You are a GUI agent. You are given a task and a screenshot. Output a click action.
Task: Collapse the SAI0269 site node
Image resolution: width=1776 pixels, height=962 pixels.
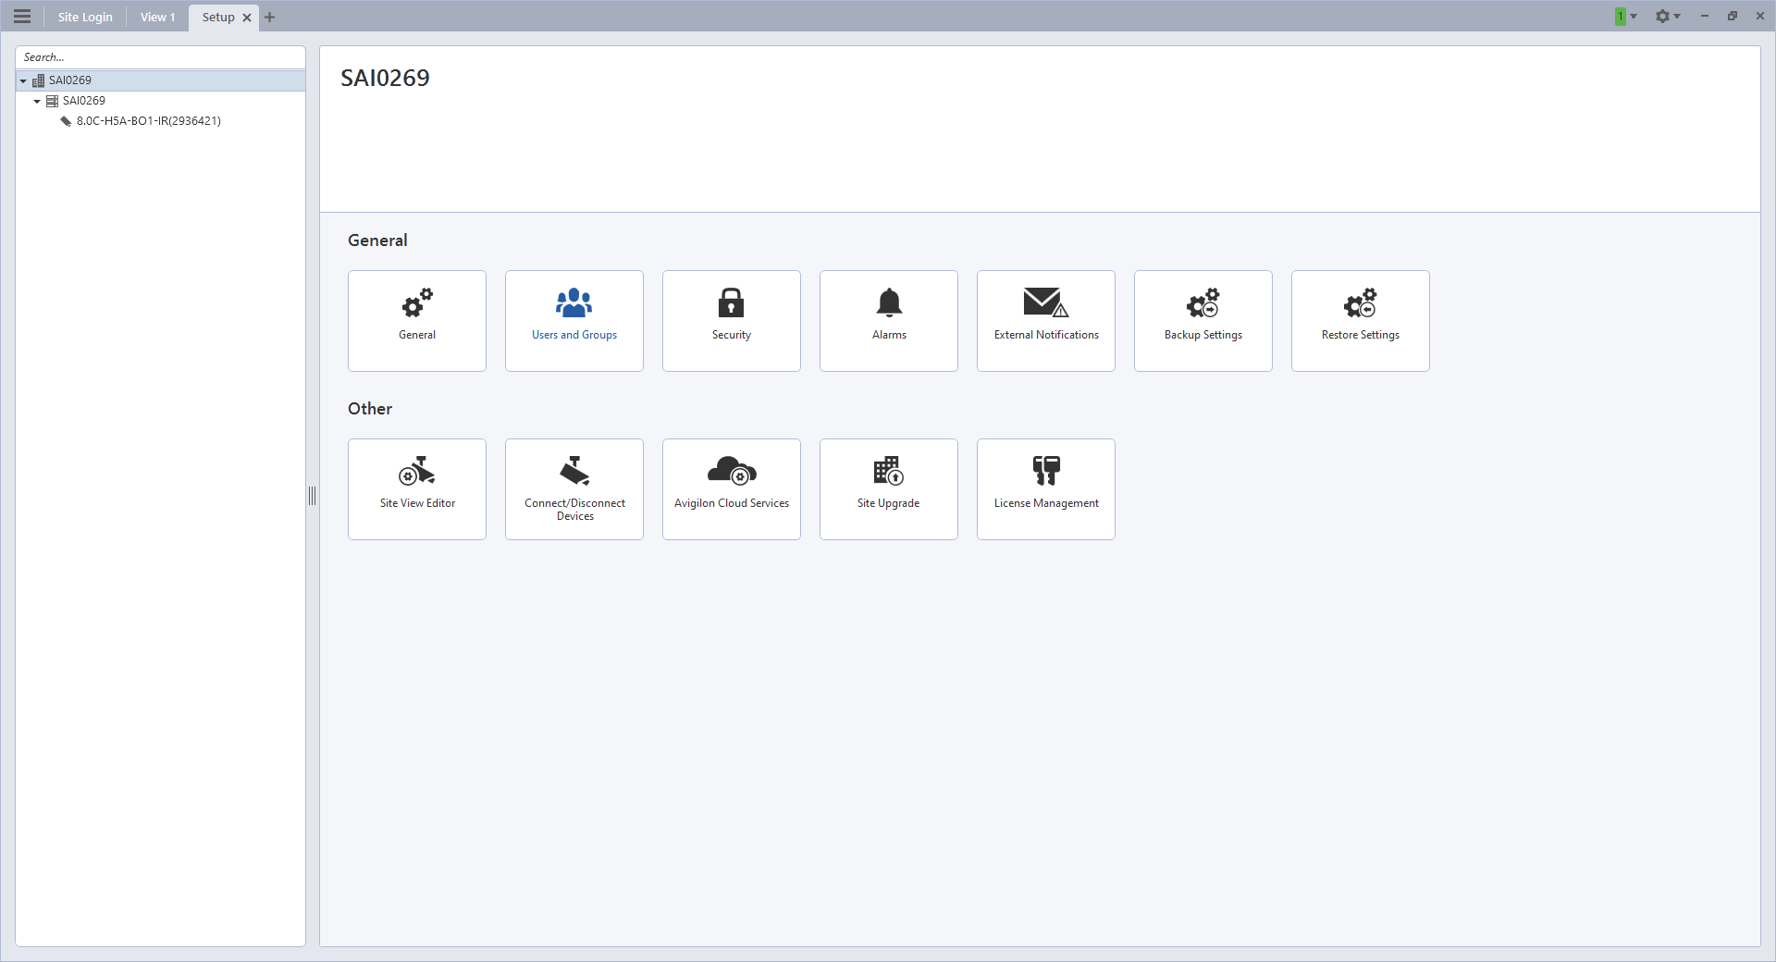[x=22, y=80]
